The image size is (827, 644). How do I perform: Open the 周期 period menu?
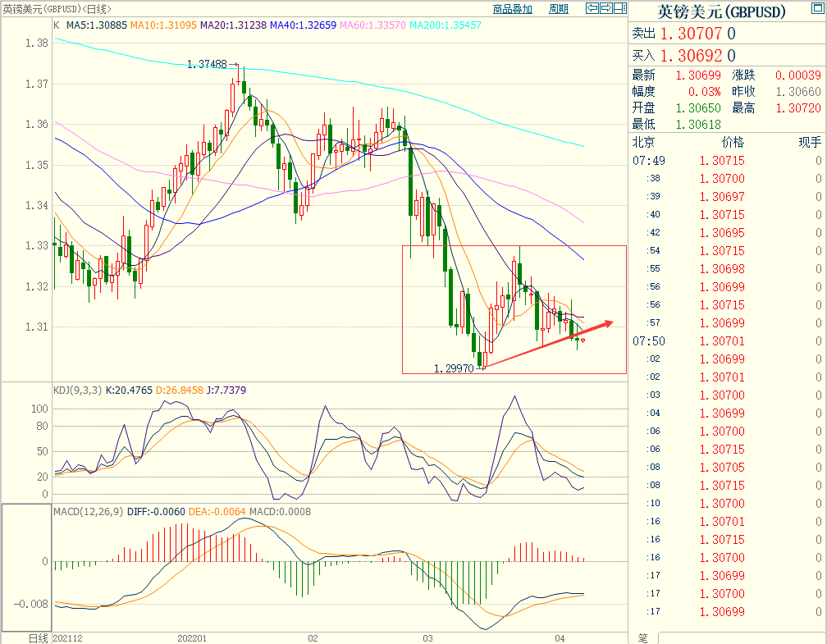(558, 9)
